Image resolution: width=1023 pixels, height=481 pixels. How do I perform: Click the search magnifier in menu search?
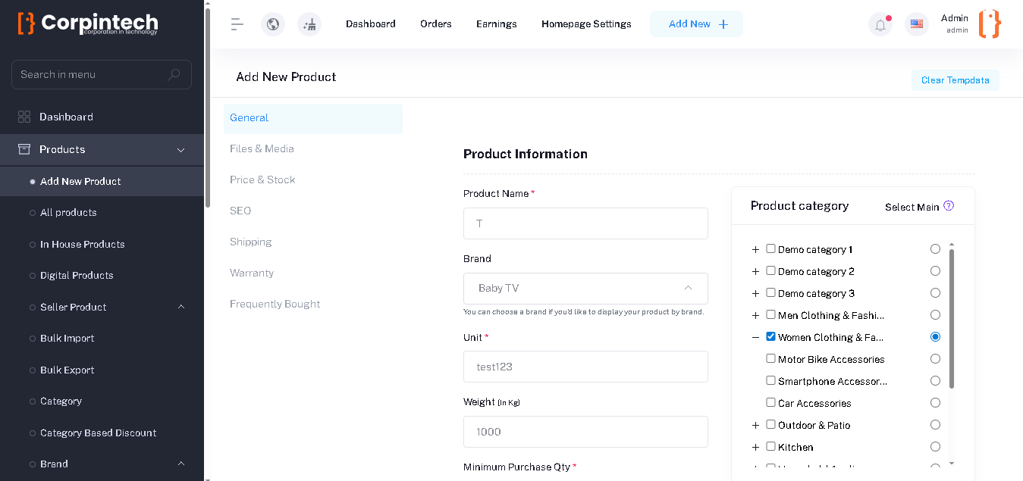174,74
